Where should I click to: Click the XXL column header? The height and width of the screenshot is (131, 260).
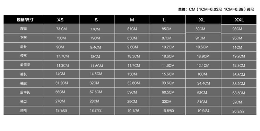(x=239, y=20)
